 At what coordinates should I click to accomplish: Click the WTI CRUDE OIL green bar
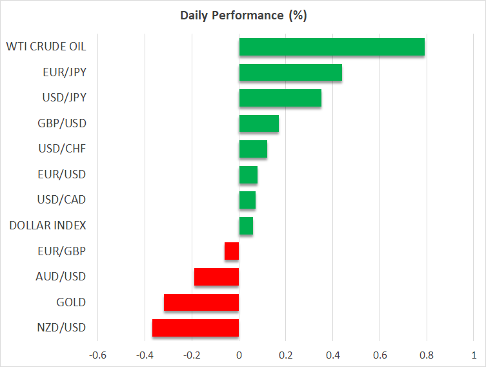click(x=332, y=47)
